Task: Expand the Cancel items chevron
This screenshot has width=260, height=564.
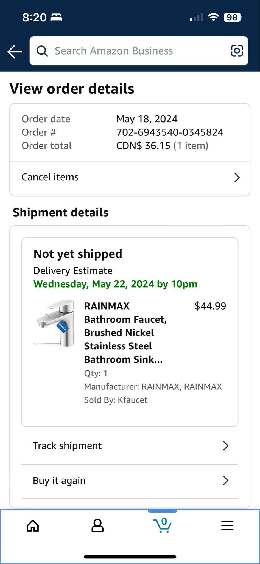Action: click(x=237, y=178)
